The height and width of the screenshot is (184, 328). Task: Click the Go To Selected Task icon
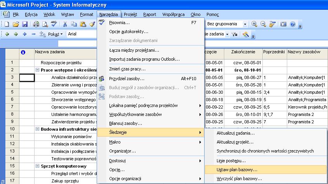coord(272,24)
